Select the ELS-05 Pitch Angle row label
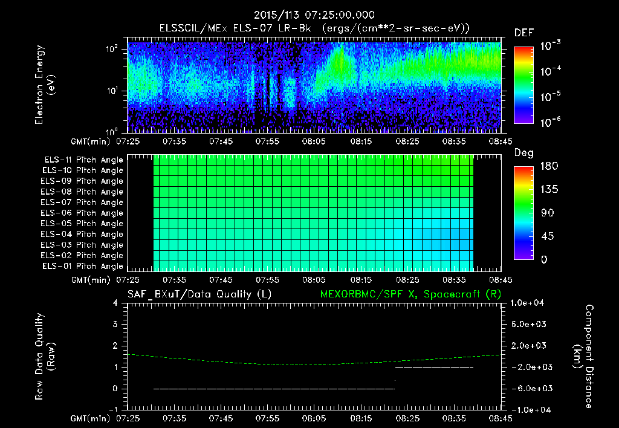Screen dimensions: 619x428 click(82, 224)
